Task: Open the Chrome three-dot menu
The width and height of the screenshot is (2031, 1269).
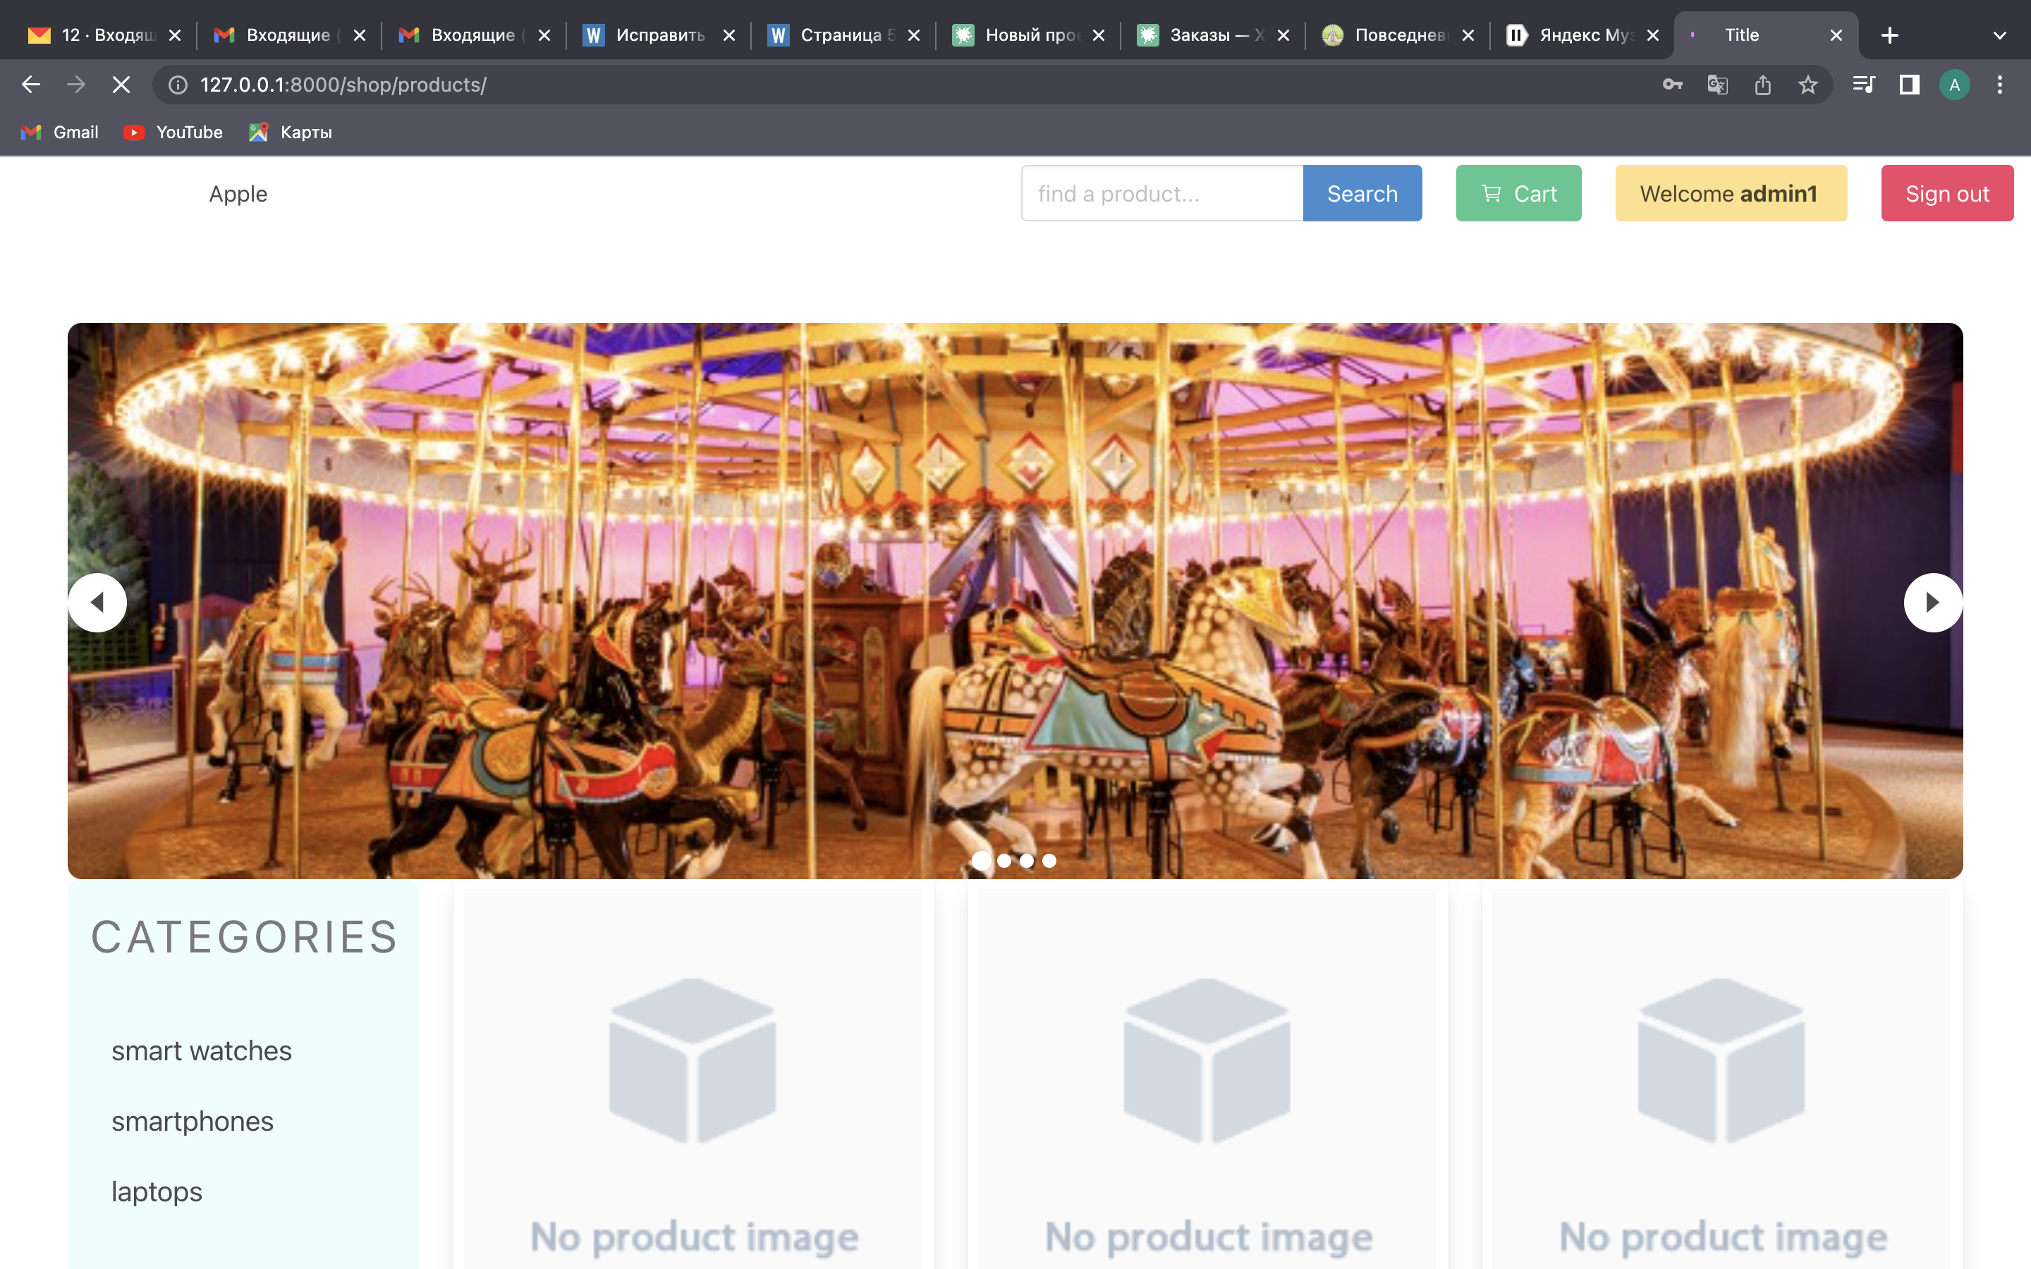Action: point(2000,85)
